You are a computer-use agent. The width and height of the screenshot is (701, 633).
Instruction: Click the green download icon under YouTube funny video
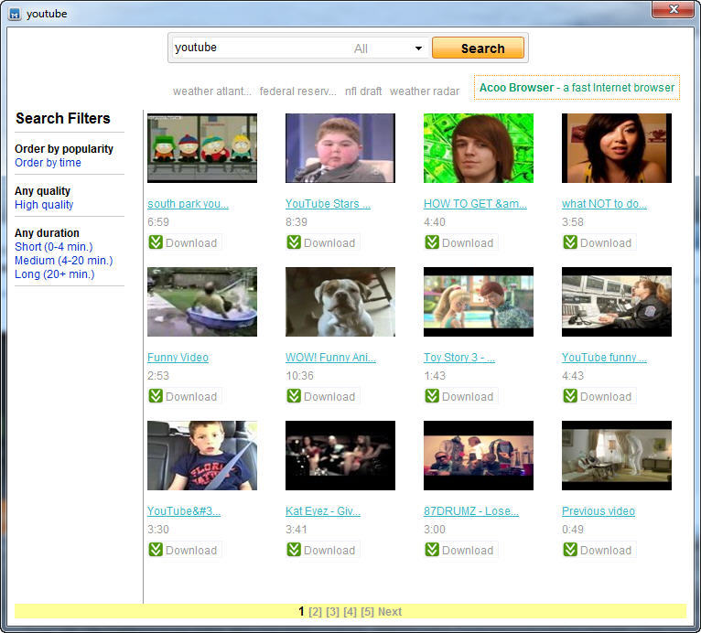click(x=570, y=396)
